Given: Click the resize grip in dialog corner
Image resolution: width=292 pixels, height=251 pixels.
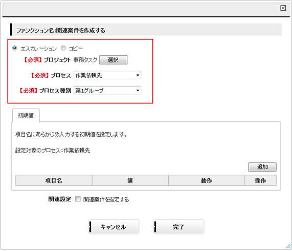Looking at the screenshot, I should 288,246.
